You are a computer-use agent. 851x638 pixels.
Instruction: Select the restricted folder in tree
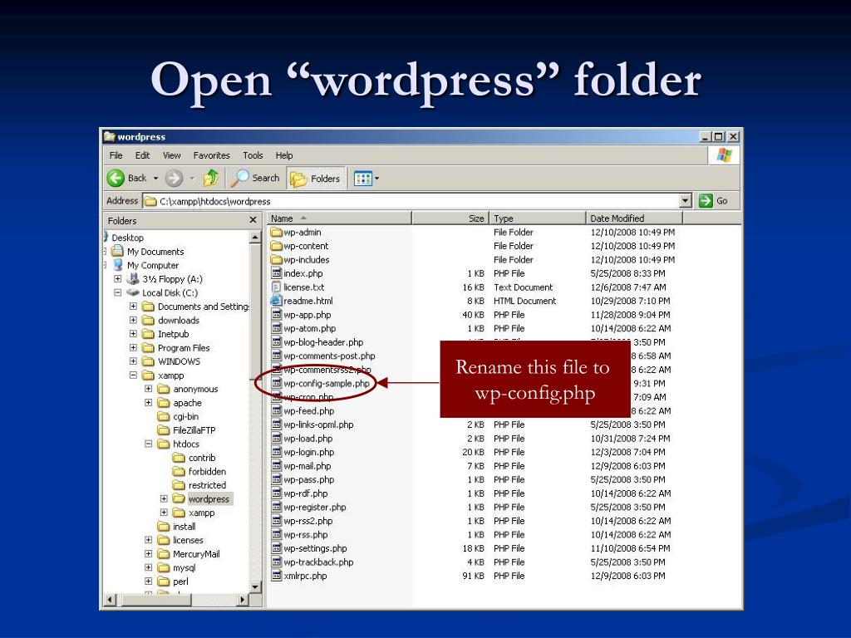(x=207, y=485)
